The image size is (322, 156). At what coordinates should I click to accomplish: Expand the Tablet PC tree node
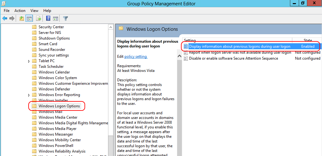(29, 61)
